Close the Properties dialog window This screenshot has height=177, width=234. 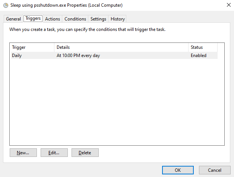point(228,5)
